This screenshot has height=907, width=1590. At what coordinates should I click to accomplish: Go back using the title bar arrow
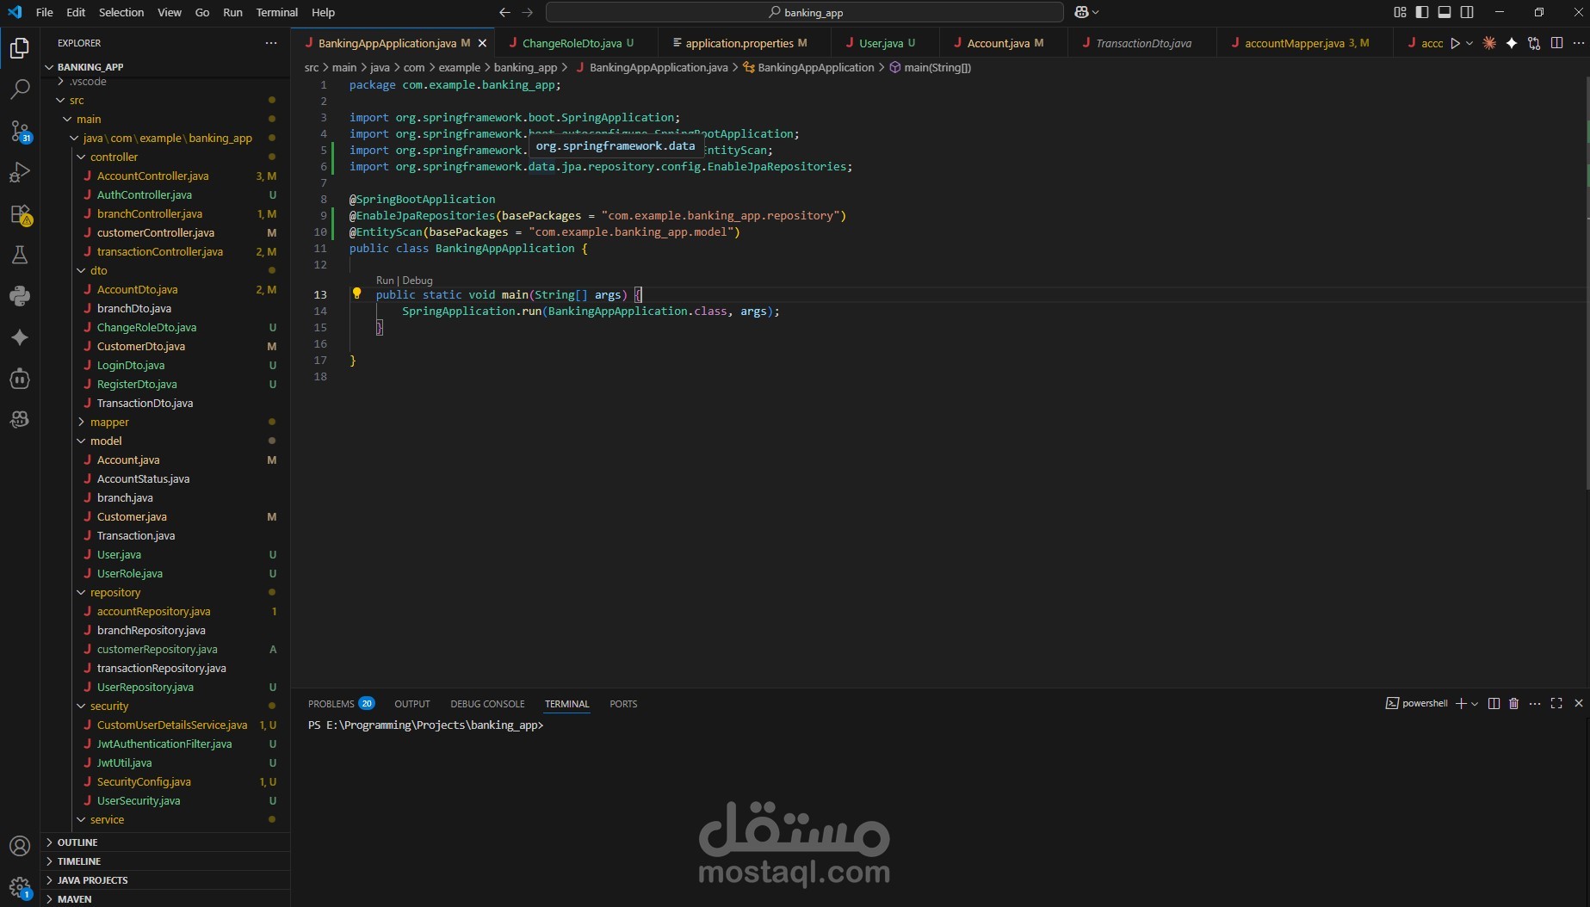click(504, 12)
